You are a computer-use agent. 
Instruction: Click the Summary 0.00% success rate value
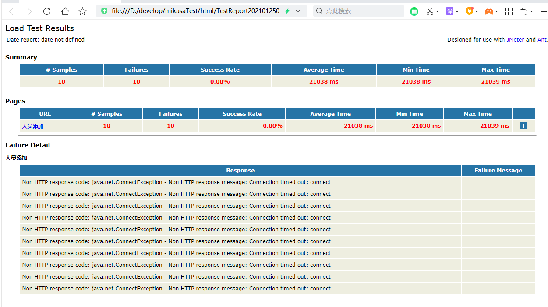click(220, 81)
